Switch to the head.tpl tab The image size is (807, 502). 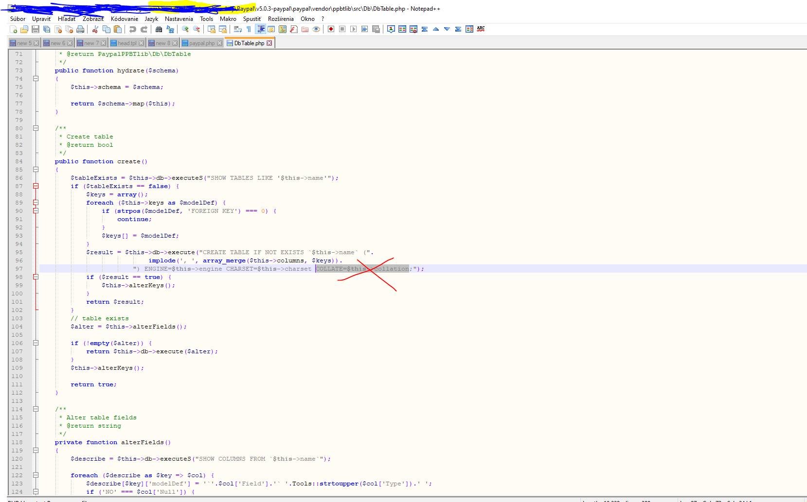(x=127, y=43)
